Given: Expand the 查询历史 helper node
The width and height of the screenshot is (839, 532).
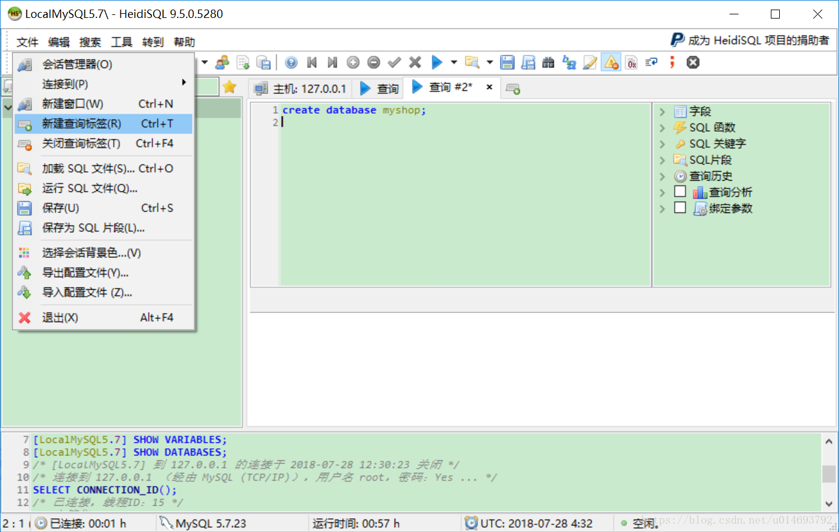Looking at the screenshot, I should 662,177.
